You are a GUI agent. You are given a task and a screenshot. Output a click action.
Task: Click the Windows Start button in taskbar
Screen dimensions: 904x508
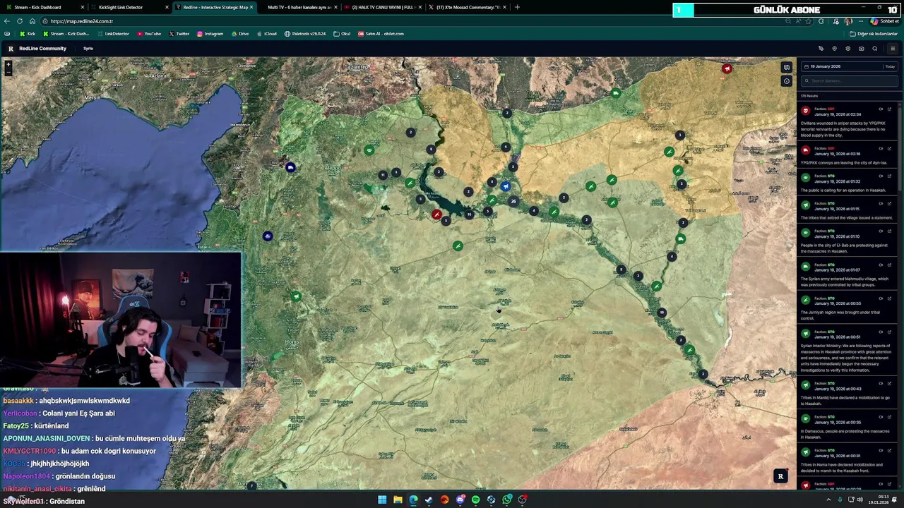click(x=382, y=500)
